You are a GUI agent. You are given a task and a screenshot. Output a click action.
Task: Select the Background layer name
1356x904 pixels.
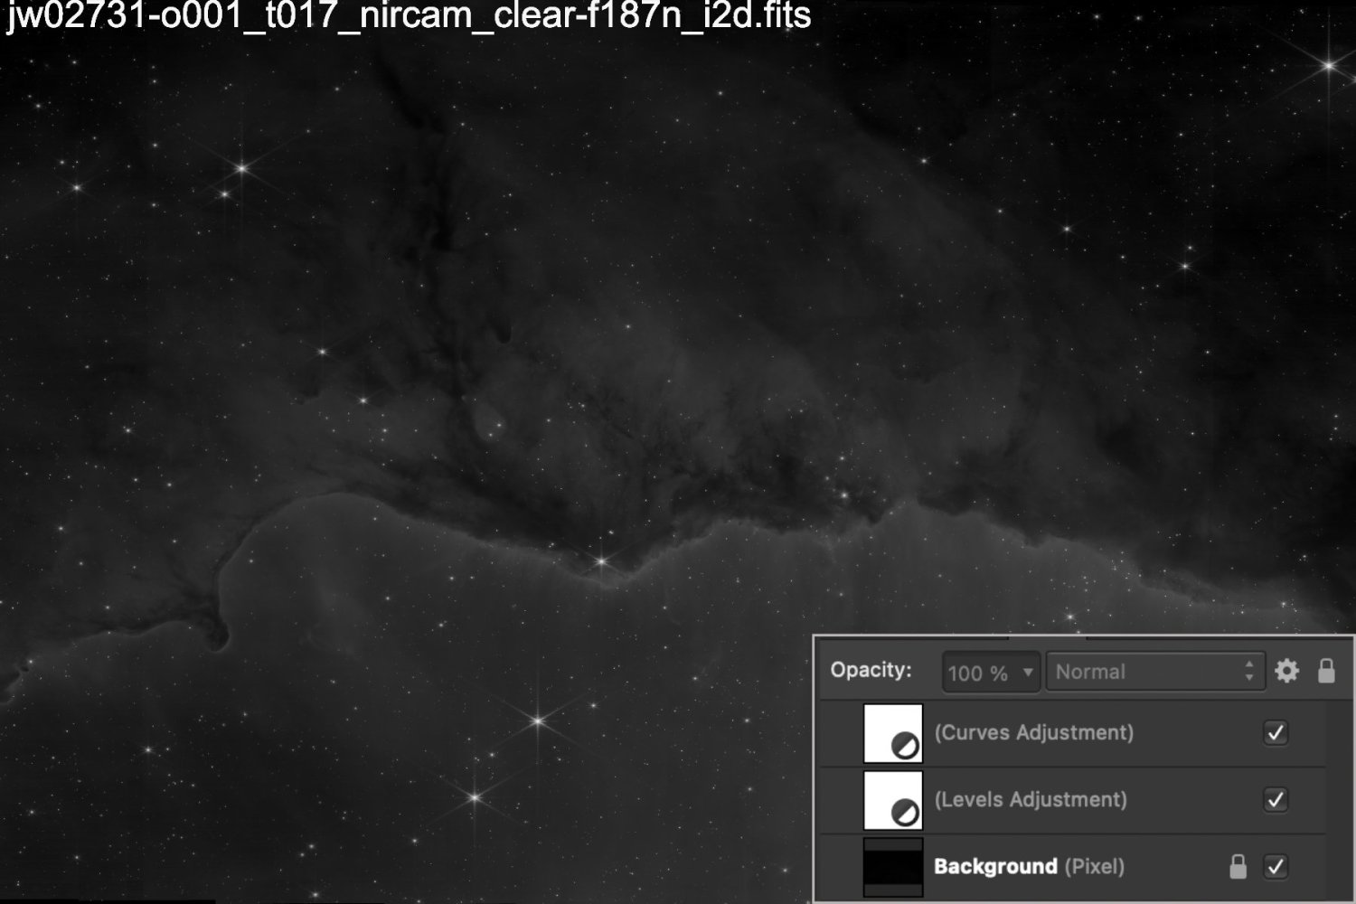[995, 866]
